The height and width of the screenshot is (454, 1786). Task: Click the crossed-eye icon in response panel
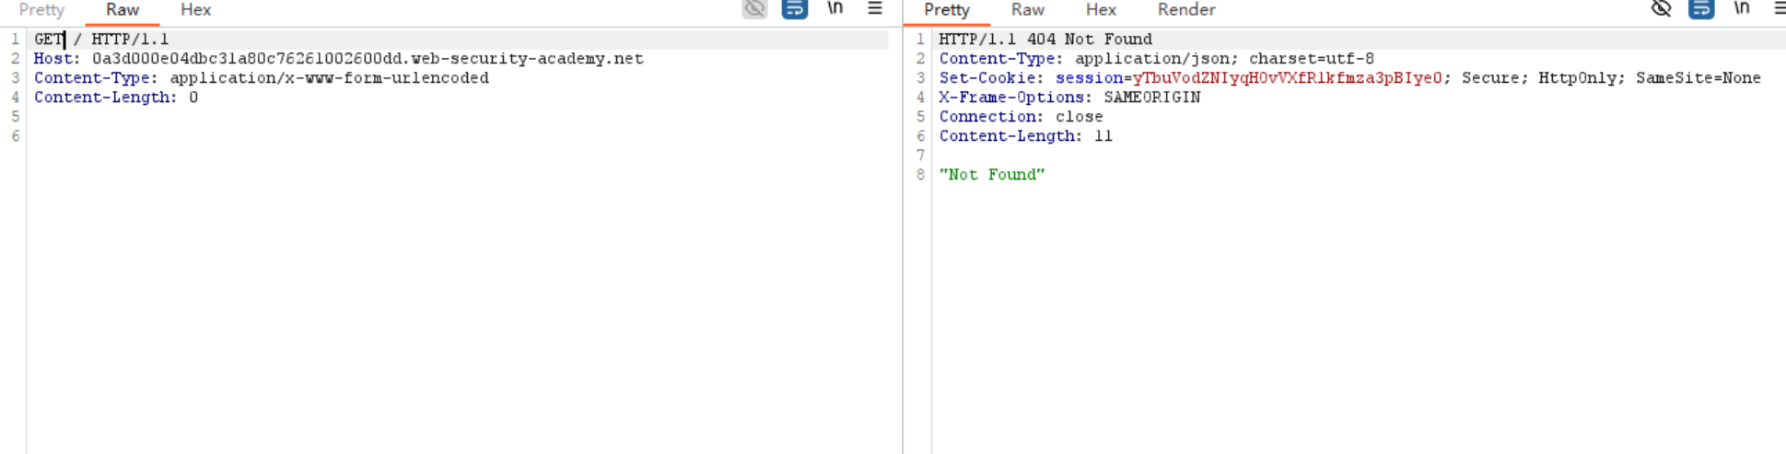(1661, 9)
